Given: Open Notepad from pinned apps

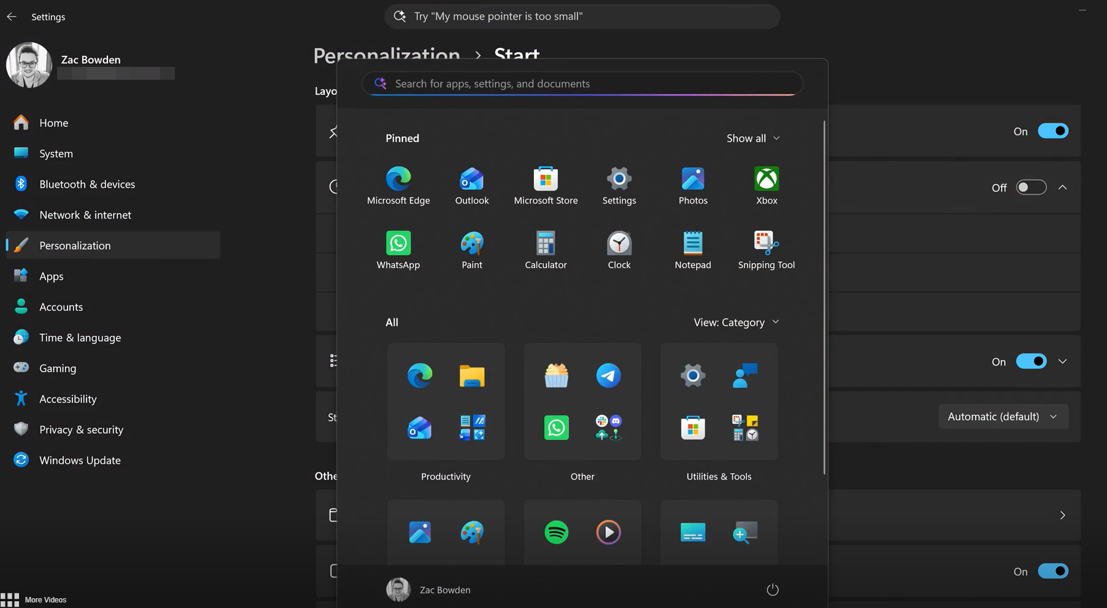Looking at the screenshot, I should click(693, 250).
